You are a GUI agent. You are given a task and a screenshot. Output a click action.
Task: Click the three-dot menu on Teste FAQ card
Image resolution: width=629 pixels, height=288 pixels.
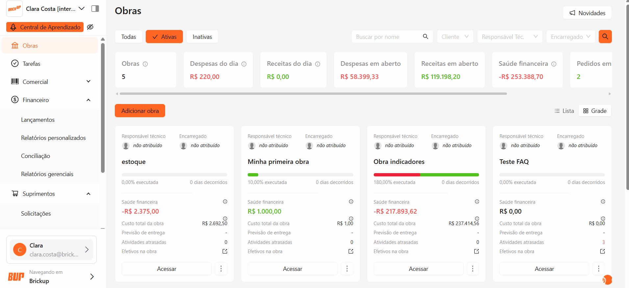[598, 269]
